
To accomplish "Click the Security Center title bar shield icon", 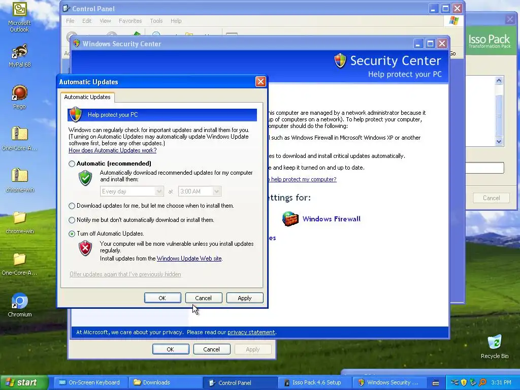I will click(x=77, y=44).
